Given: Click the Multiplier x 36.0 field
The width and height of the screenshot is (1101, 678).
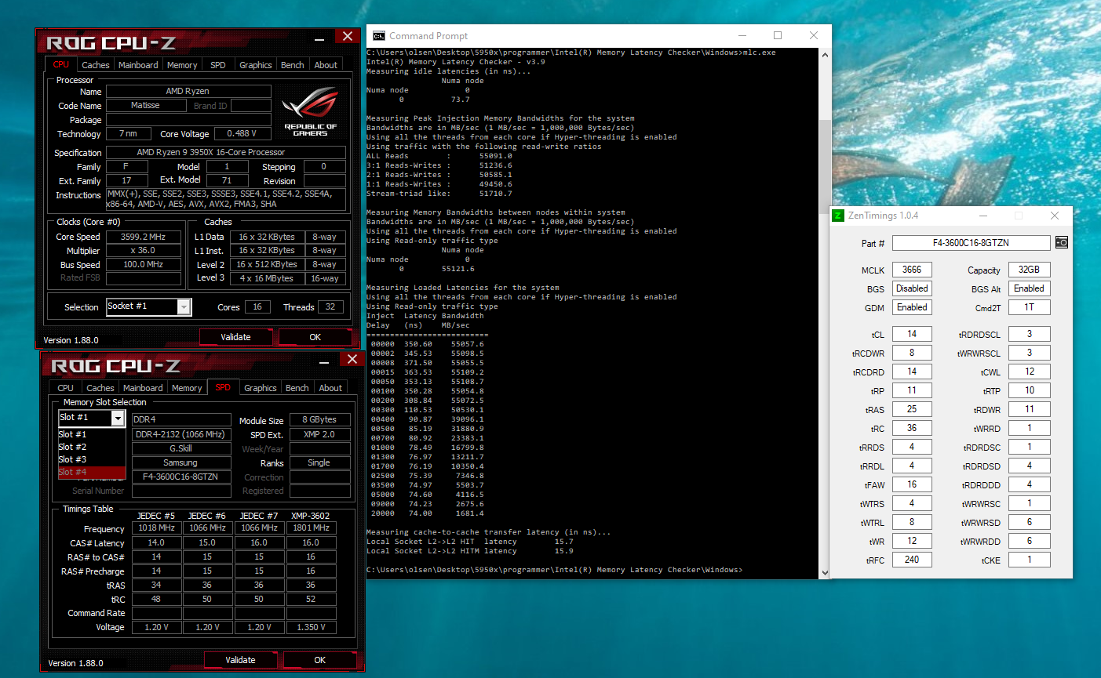Looking at the screenshot, I should click(143, 251).
